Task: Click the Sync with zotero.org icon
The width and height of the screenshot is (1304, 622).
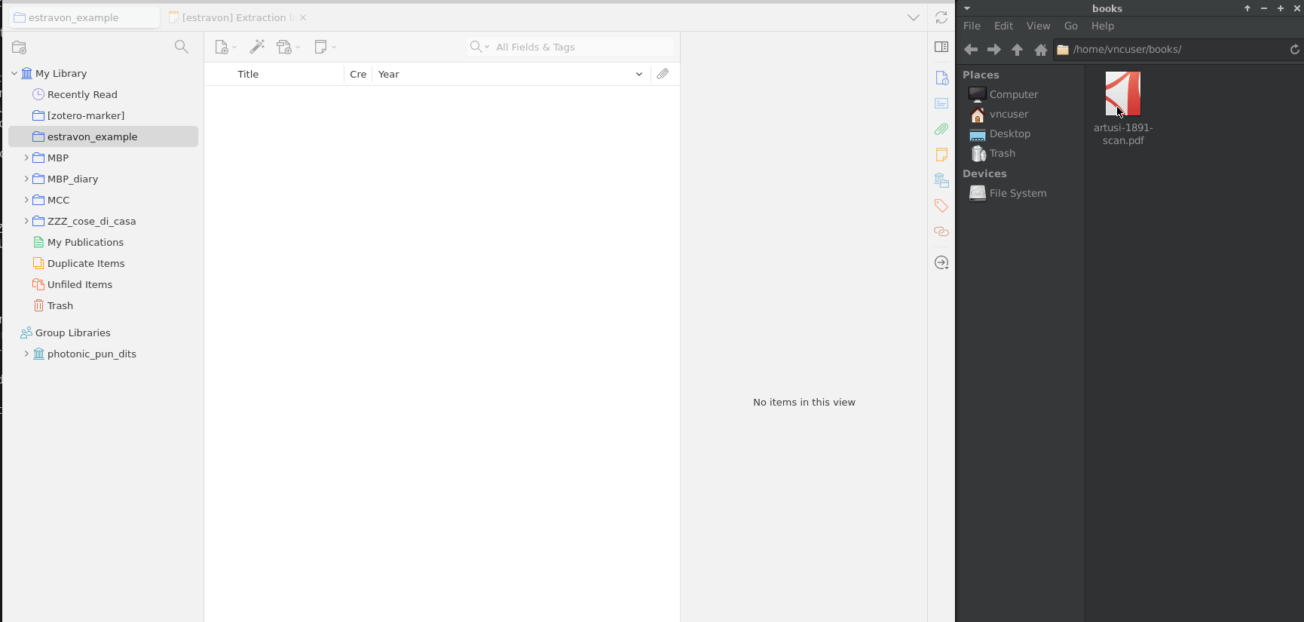Action: pyautogui.click(x=941, y=17)
